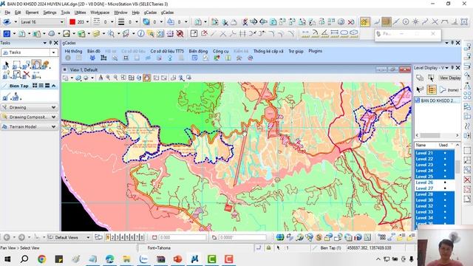Click the Element Information 'i' icon
The image size is (473, 266).
(140, 33)
